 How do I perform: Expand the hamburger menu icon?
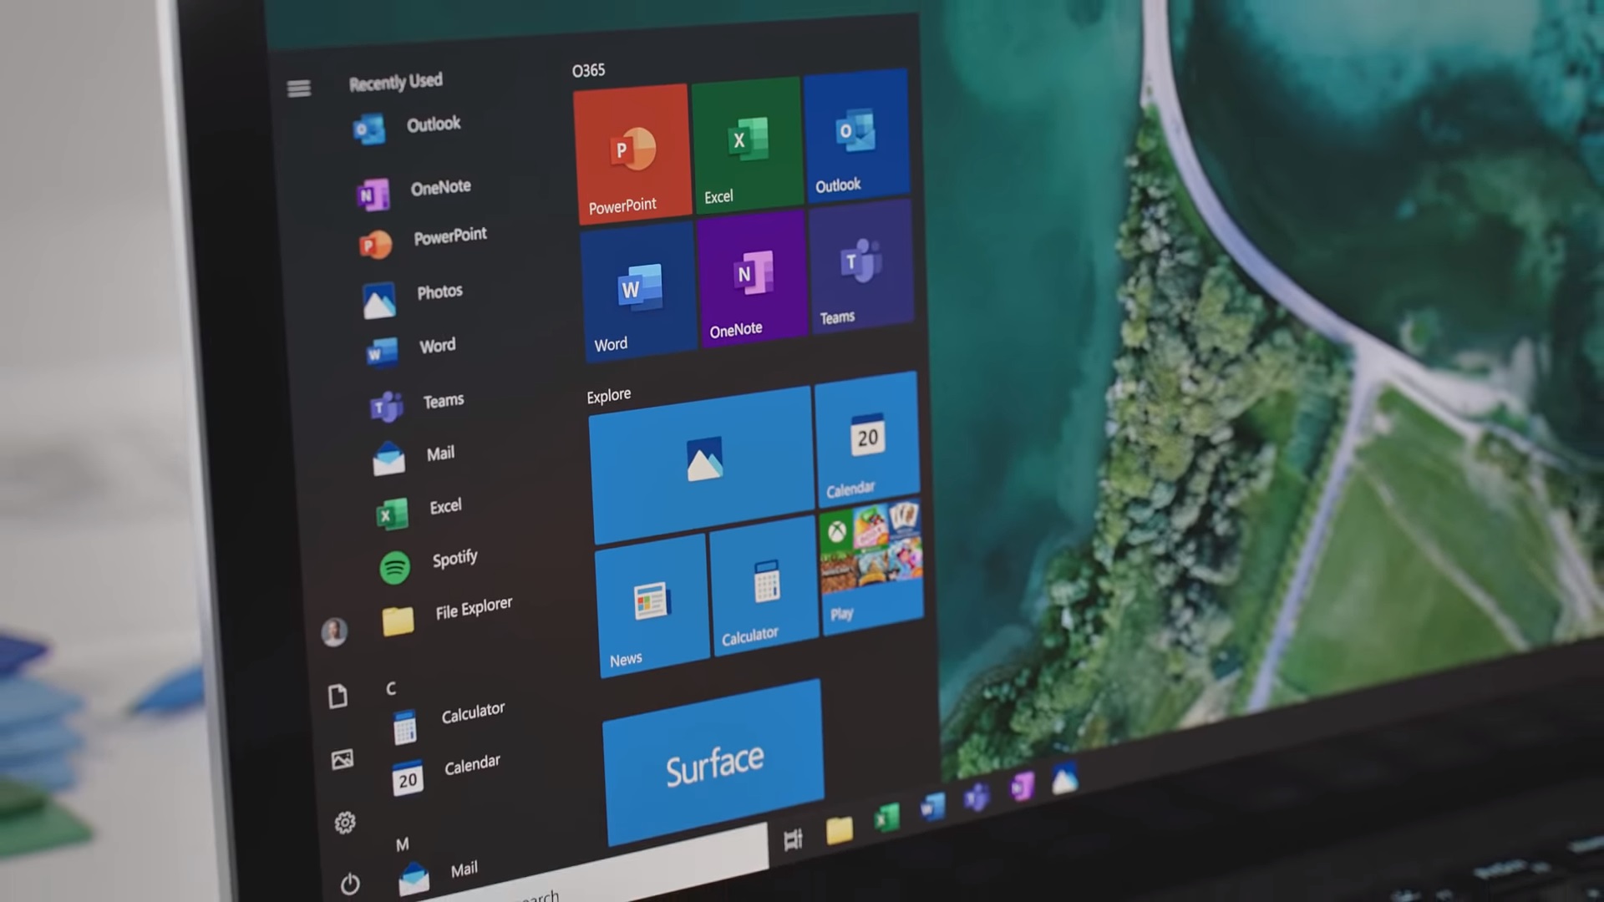(297, 88)
